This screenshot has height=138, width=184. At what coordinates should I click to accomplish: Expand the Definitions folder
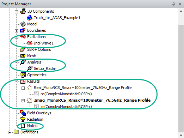coord(10,132)
